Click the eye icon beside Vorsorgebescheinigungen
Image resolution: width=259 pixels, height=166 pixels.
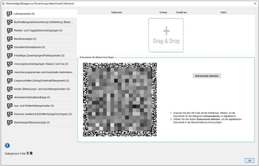(x=10, y=64)
